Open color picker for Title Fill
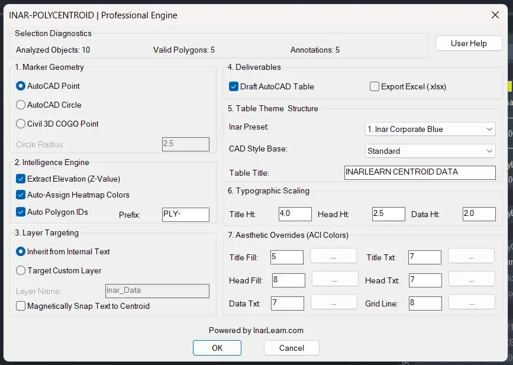The image size is (513, 365). [333, 256]
